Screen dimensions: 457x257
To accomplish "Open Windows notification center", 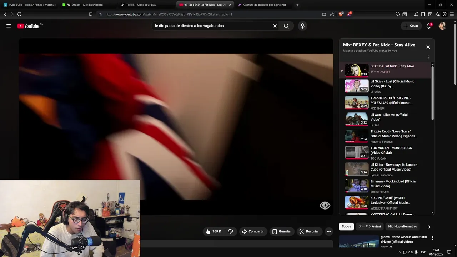I will tap(449, 252).
